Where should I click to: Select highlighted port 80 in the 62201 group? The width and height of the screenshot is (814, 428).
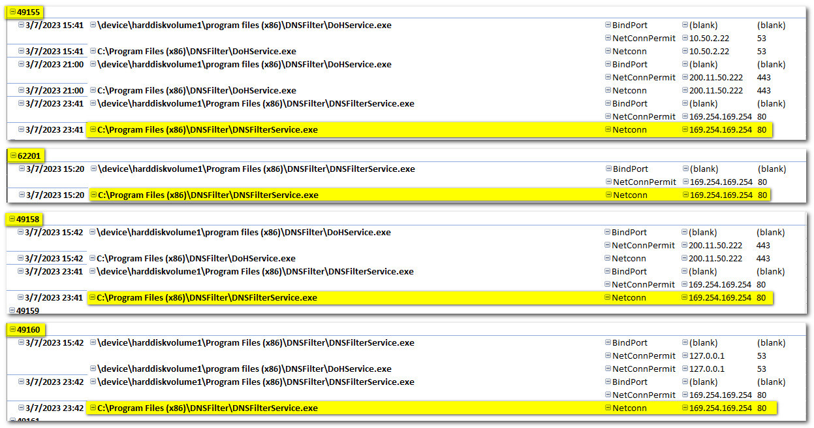pyautogui.click(x=762, y=195)
